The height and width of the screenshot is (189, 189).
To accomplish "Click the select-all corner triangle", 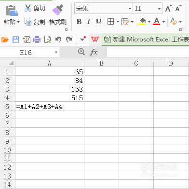I will (x=11, y=63).
